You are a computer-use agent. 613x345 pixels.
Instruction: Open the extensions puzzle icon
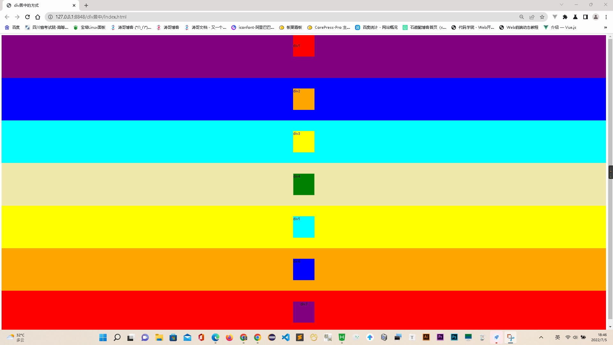(x=565, y=17)
